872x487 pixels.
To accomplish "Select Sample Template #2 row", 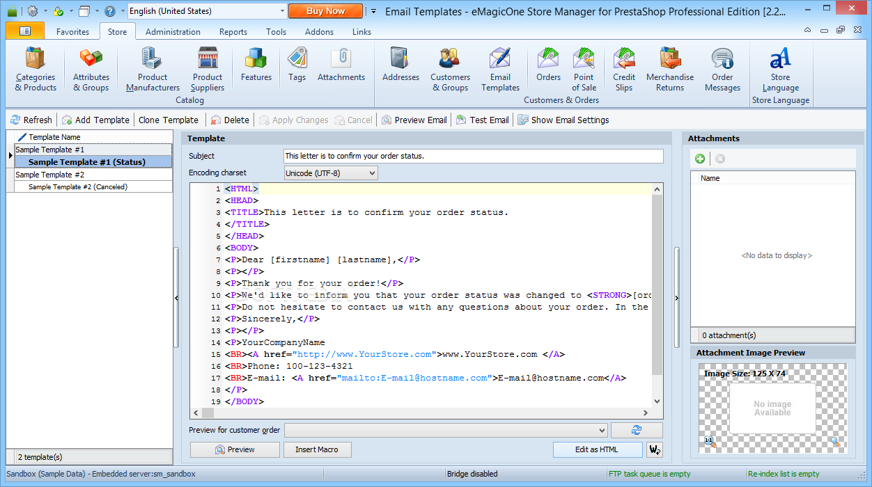I will [93, 175].
